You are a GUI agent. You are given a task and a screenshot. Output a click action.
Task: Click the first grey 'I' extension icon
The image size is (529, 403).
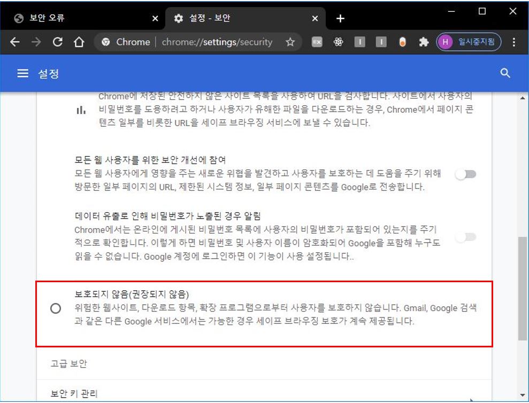coord(359,42)
